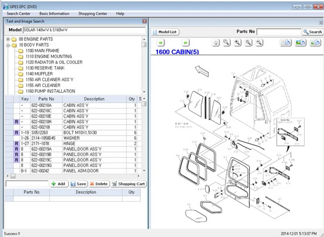Sort by the Key column header
This screenshot has height=237, width=324.
pyautogui.click(x=25, y=99)
